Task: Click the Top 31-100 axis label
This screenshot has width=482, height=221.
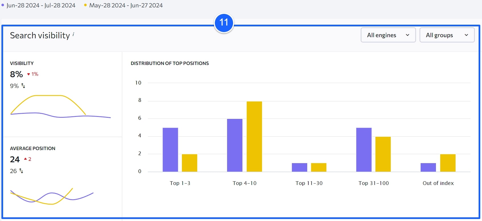Action: pos(373,183)
